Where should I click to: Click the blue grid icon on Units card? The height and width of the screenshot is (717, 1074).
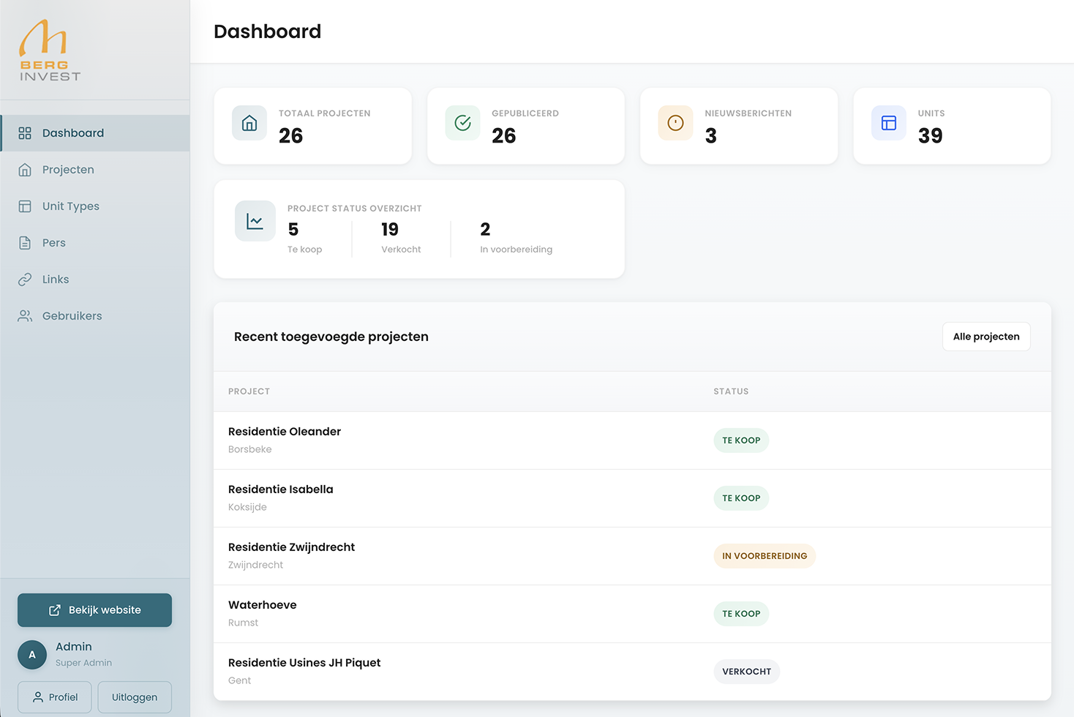pos(888,123)
